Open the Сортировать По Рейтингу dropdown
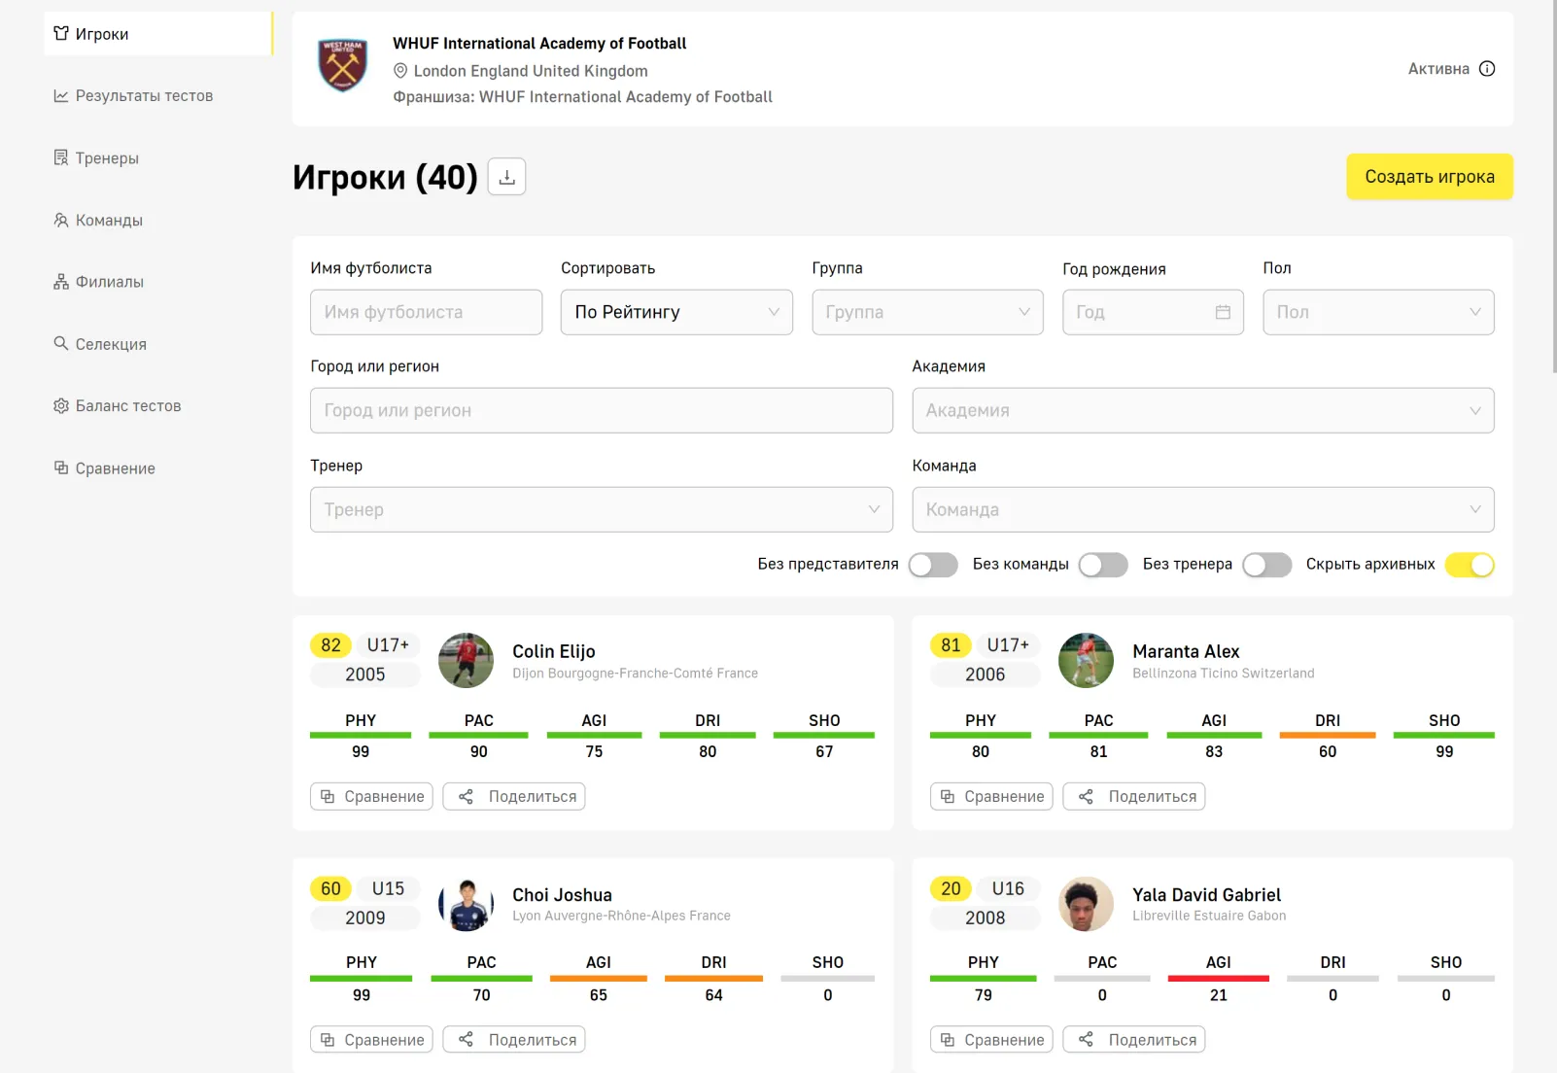 click(x=676, y=312)
